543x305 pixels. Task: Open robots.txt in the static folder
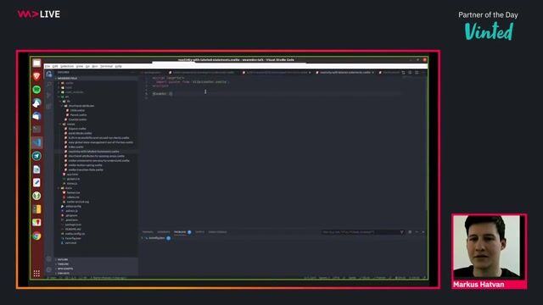click(x=73, y=197)
